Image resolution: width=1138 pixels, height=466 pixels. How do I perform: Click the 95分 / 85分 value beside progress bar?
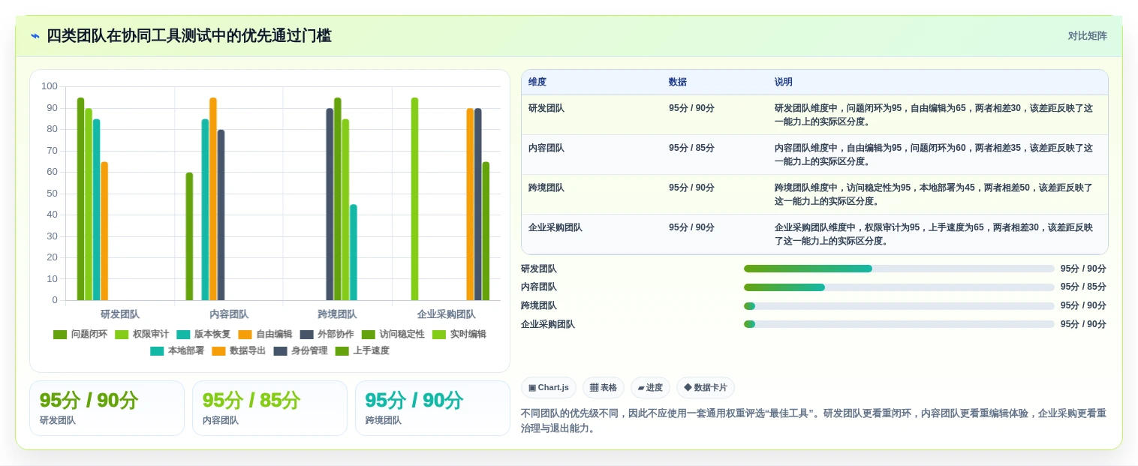click(x=1083, y=287)
